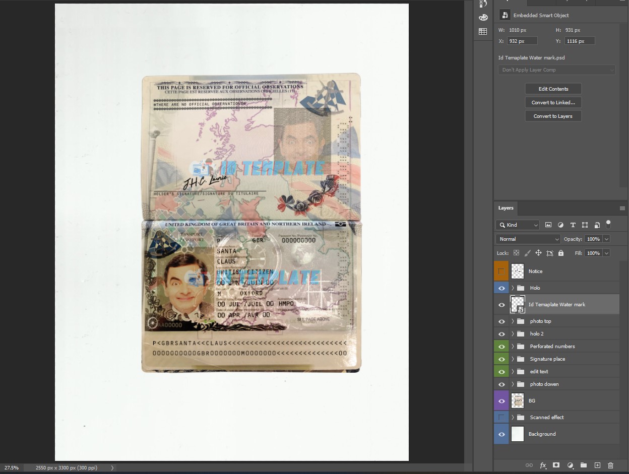The width and height of the screenshot is (629, 474).
Task: Add a layer mask
Action: (556, 465)
